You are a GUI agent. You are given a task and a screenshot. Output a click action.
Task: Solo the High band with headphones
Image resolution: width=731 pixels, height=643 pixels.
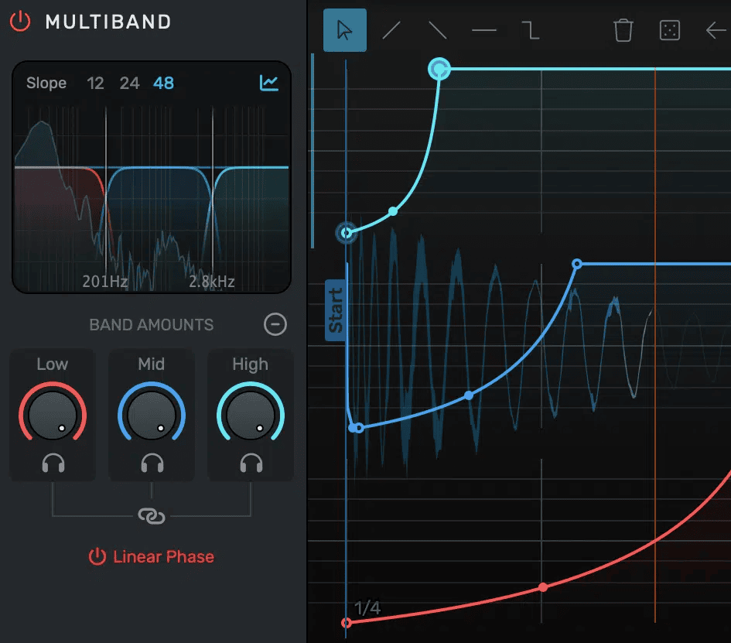pos(251,463)
